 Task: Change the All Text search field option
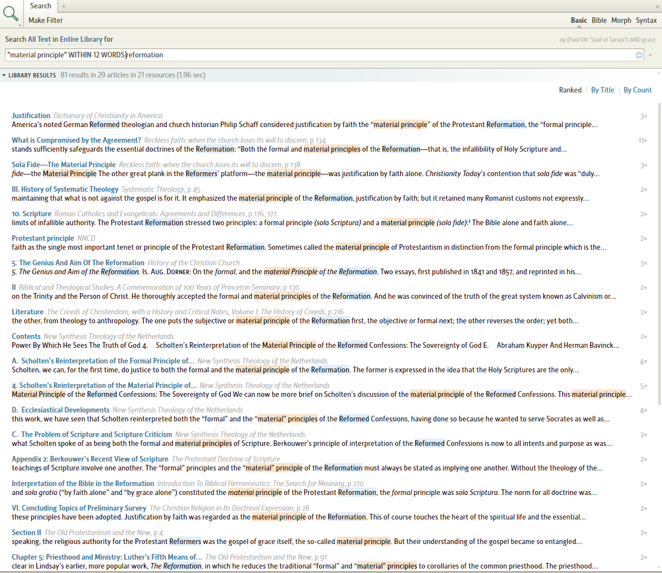(39, 39)
